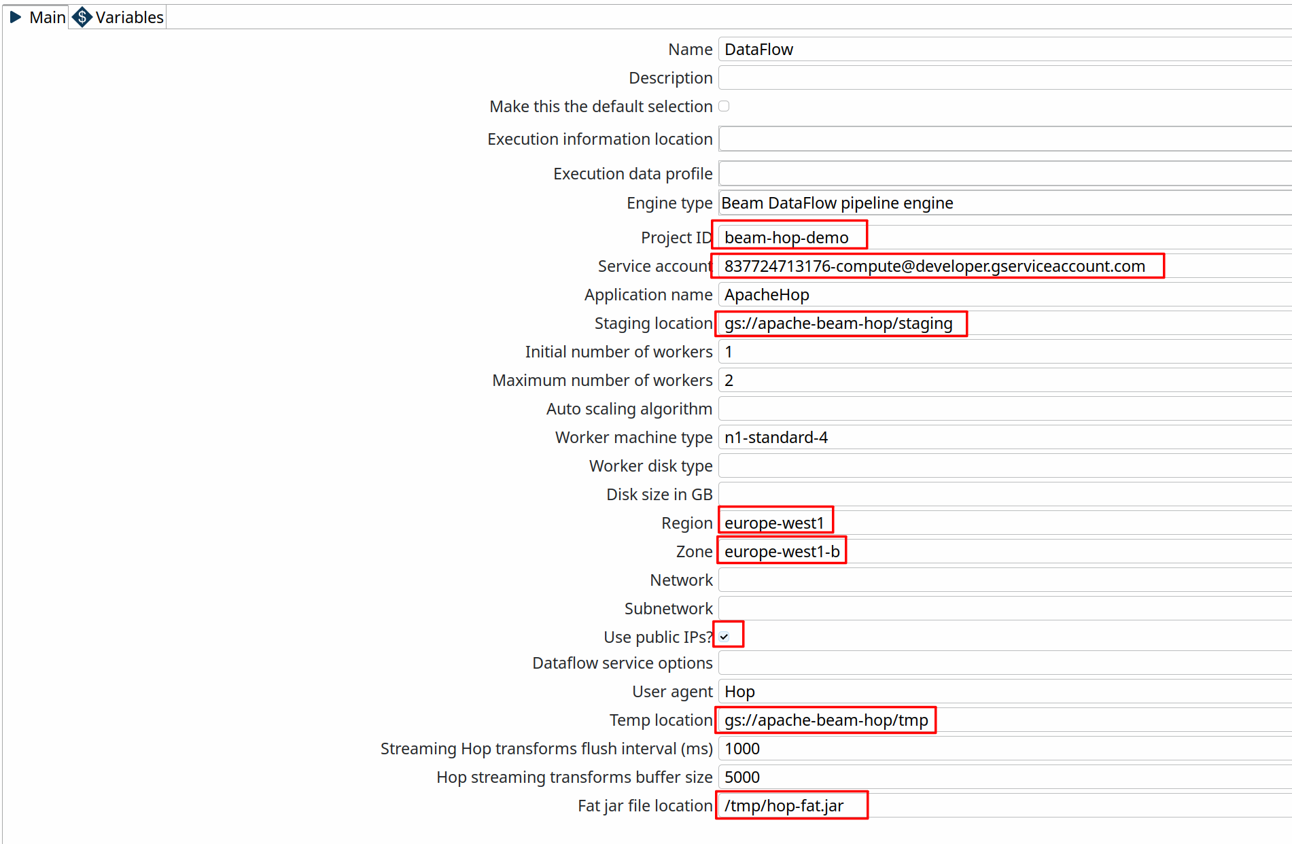Click the Maximum number of workers field
Image resolution: width=1292 pixels, height=844 pixels.
tap(1005, 381)
